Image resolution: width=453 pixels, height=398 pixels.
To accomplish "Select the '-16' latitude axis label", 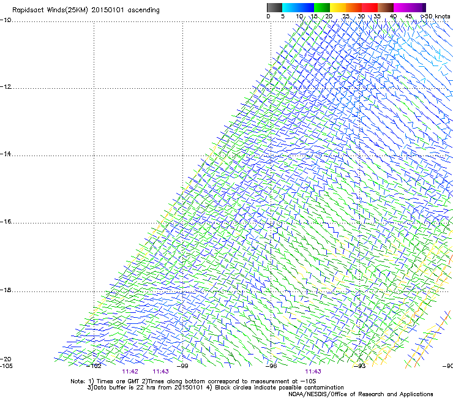I will pyautogui.click(x=6, y=222).
